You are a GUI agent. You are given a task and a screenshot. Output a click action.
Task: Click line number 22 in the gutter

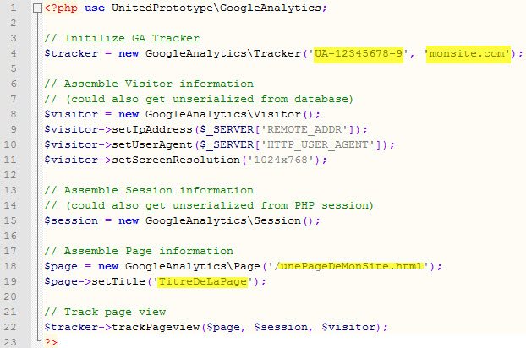point(10,327)
